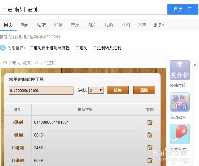Switch to the 音乐 tab
Screen dimensions: 199x166
75,25
